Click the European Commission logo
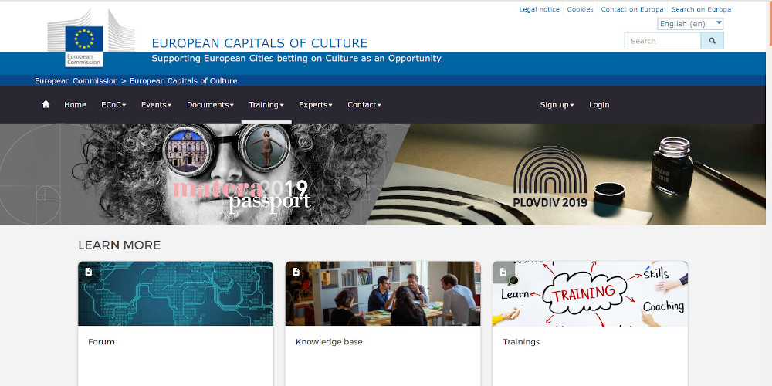772x386 pixels. pyautogui.click(x=91, y=38)
